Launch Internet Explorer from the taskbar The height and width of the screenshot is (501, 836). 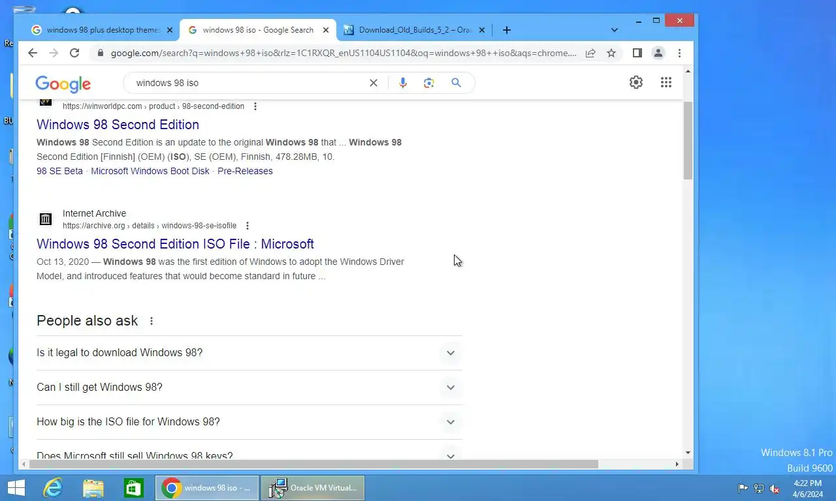click(52, 488)
